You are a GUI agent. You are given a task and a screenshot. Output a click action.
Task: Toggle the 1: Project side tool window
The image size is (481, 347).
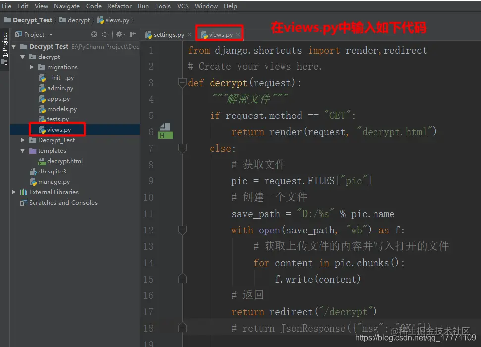(x=4, y=49)
